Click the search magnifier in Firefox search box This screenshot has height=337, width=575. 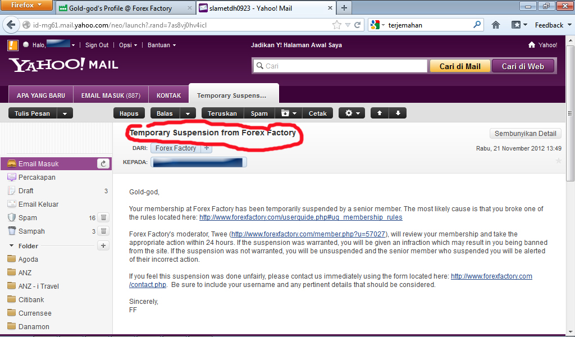pyautogui.click(x=477, y=25)
